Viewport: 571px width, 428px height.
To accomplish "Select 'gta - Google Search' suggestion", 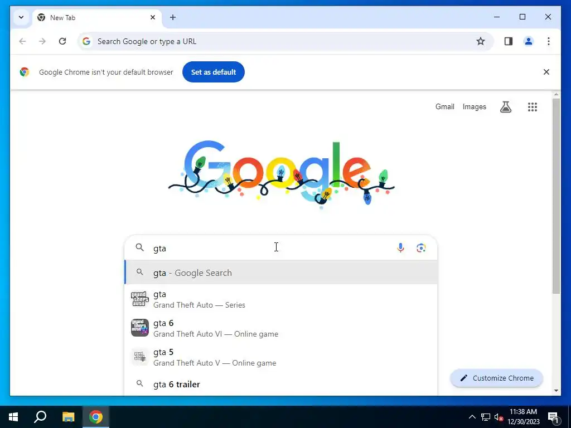I will coord(281,273).
